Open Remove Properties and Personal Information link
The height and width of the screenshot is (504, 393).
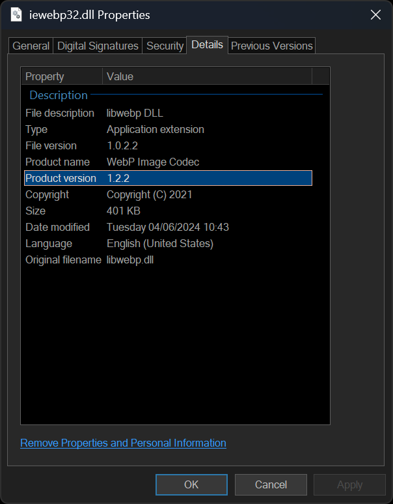(123, 443)
